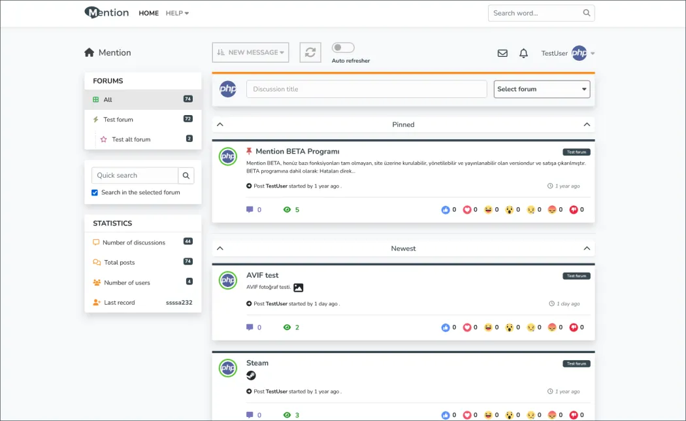Collapse Pinned section with left chevron
The image size is (686, 421).
coord(220,125)
